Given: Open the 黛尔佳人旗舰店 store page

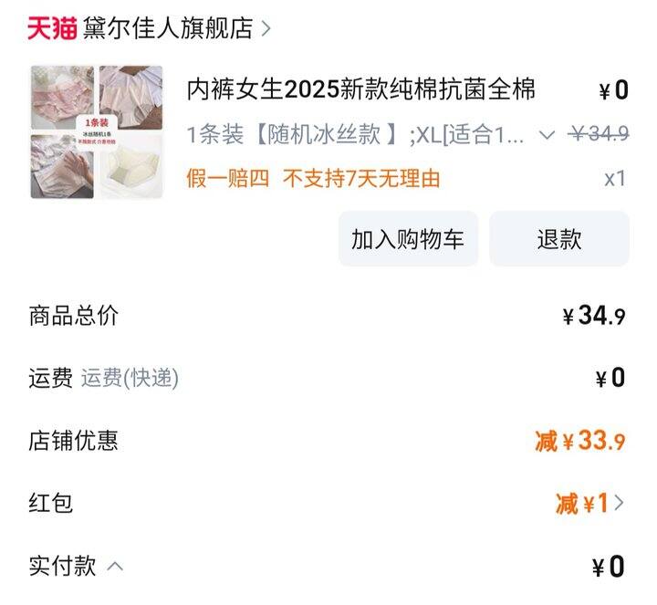Looking at the screenshot, I should 168,28.
